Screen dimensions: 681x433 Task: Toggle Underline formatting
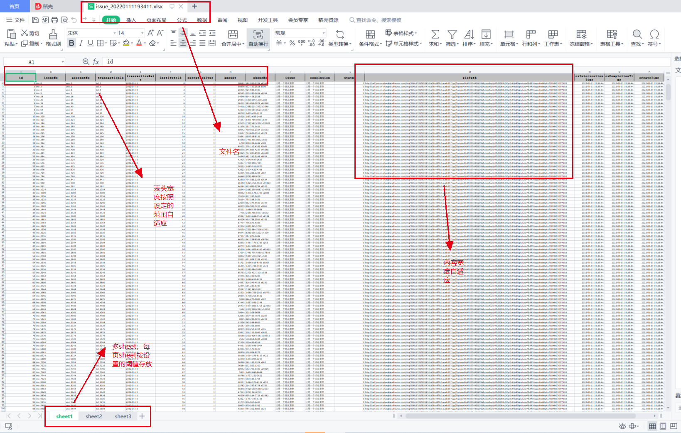point(90,43)
